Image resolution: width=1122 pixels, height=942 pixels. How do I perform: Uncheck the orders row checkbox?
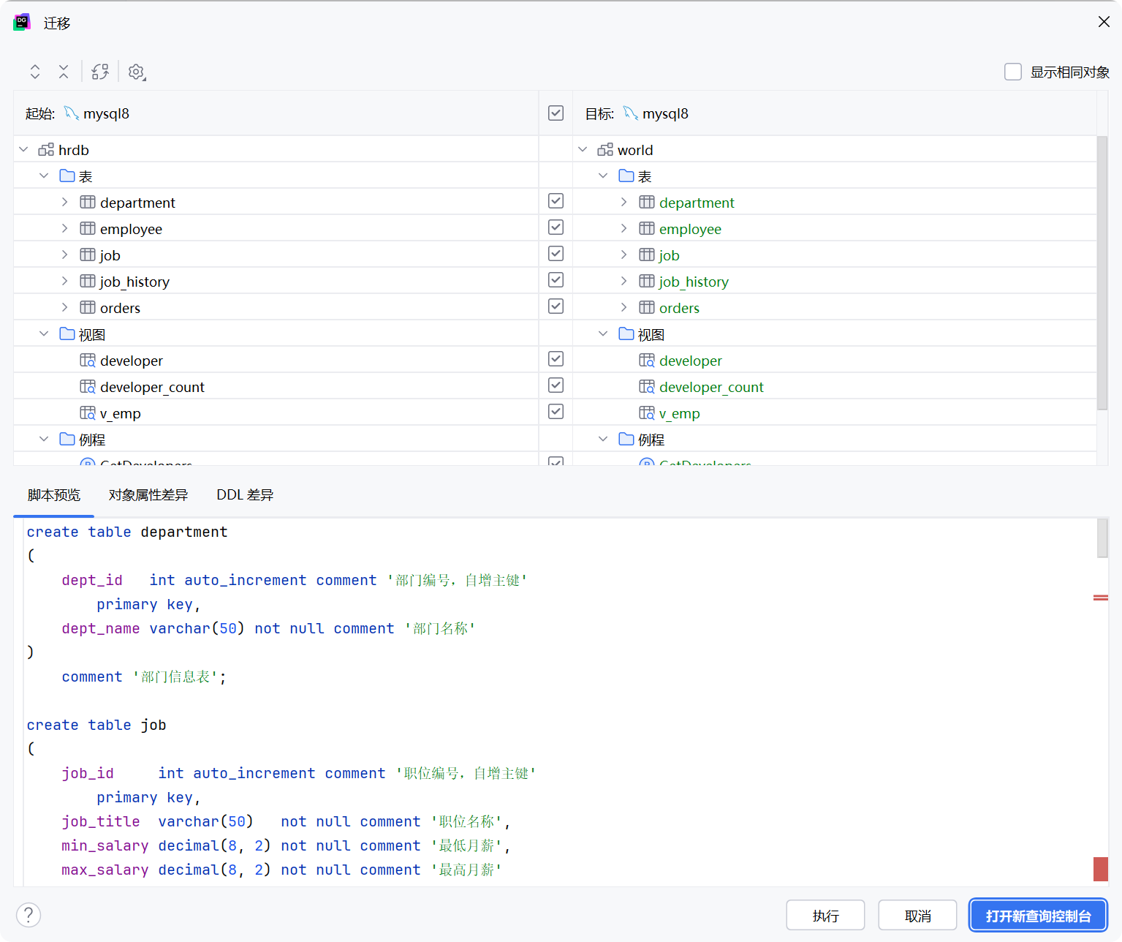click(x=556, y=306)
